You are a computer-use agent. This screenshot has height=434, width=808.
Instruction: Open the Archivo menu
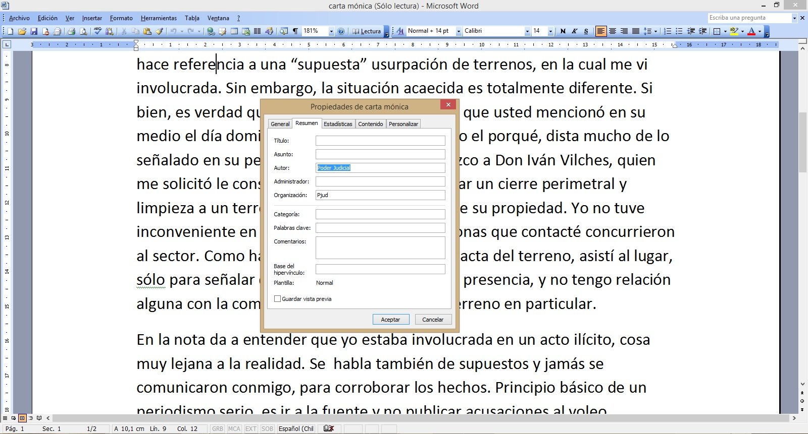19,18
